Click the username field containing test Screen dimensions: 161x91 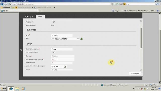point(62,49)
